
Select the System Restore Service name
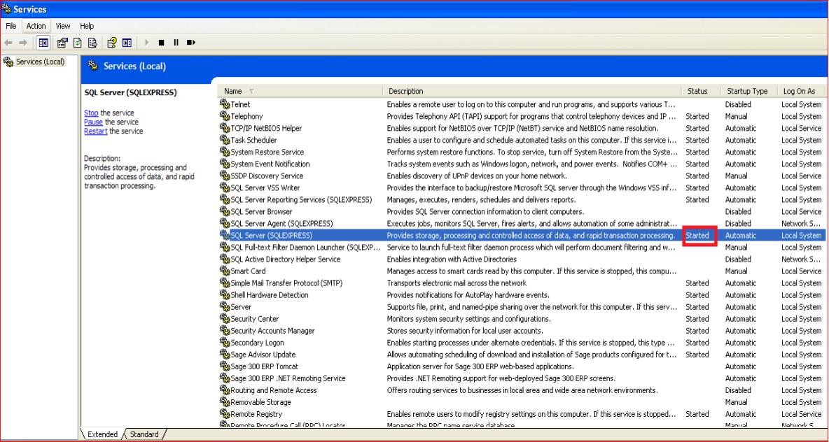coord(267,152)
